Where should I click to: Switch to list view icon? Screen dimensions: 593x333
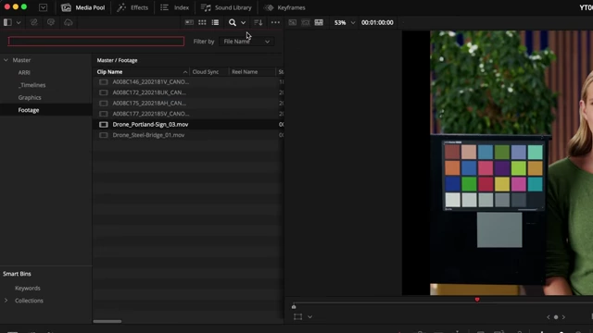click(x=215, y=22)
